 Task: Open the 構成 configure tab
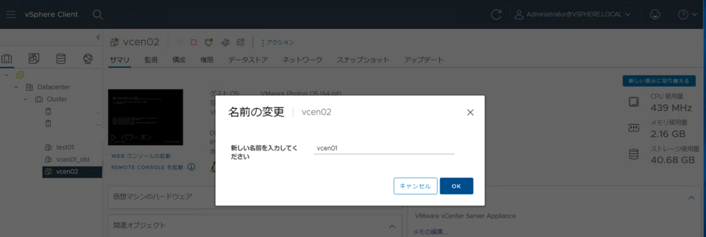179,60
